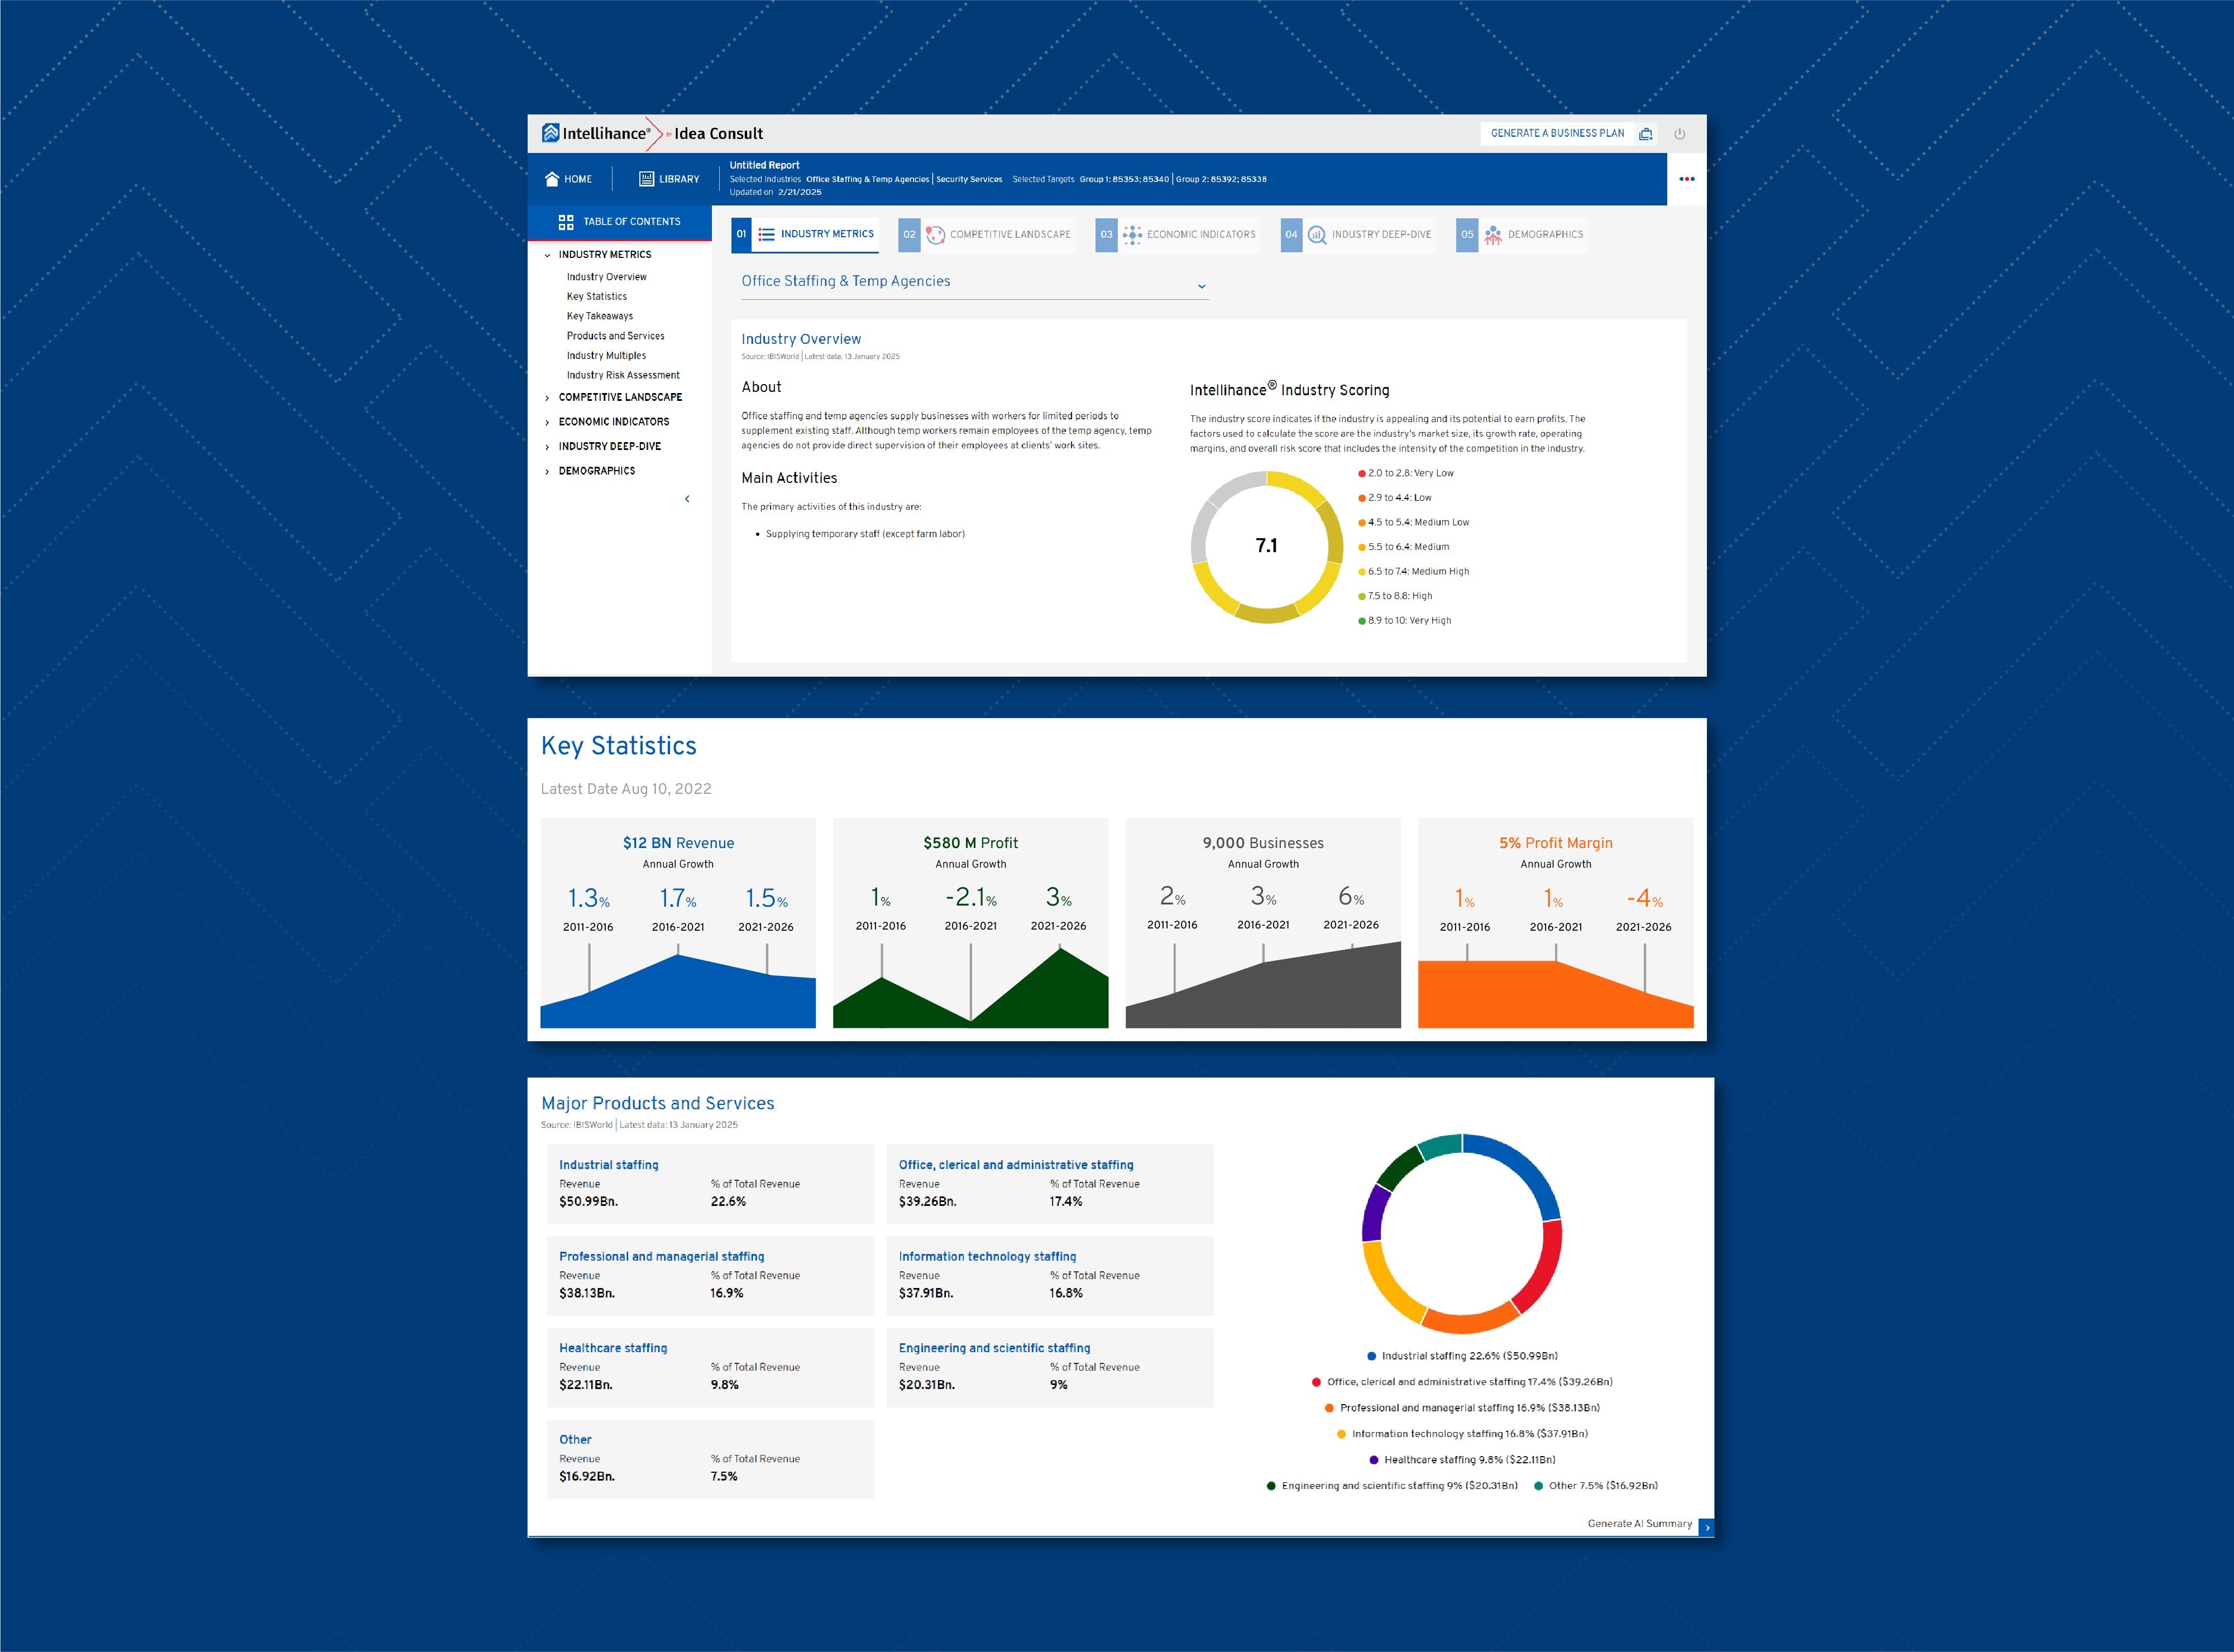Click the Industry Deep-Dive magnifier icon
Viewport: 2234px width, 1652px height.
(1317, 235)
